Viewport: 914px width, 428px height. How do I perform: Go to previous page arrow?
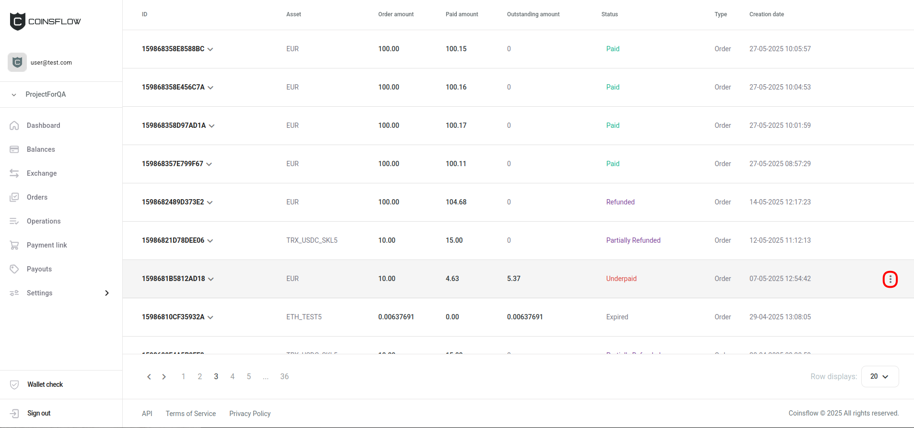coord(149,377)
